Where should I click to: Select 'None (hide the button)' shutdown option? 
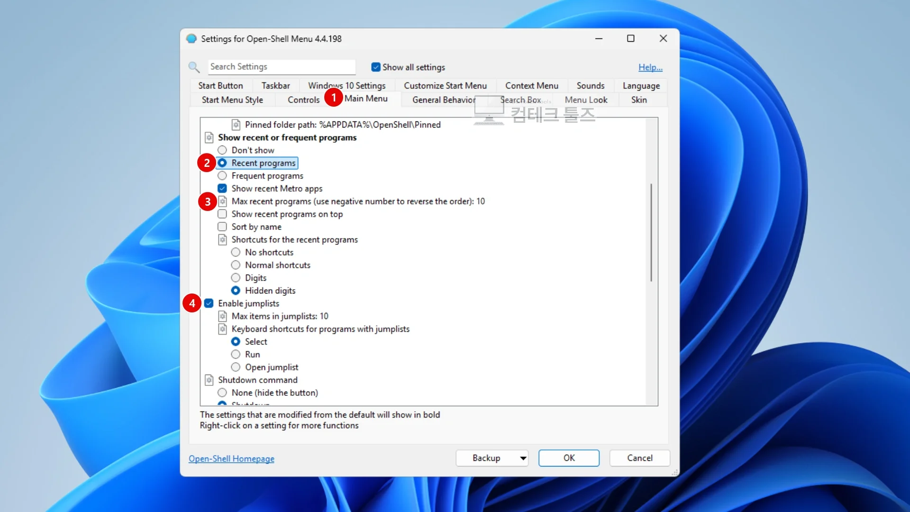pos(222,393)
